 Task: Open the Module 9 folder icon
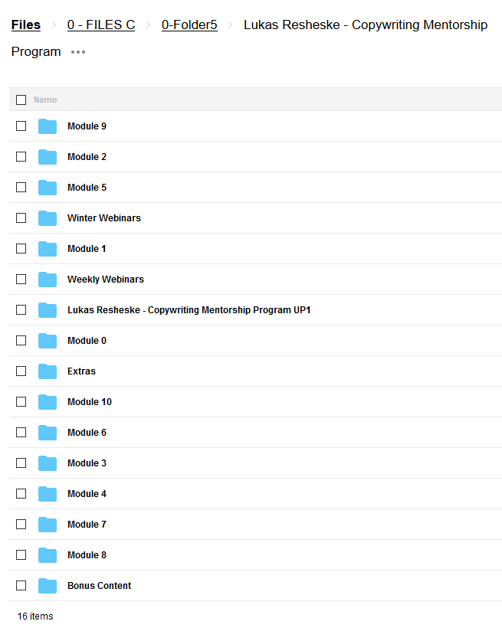[48, 126]
